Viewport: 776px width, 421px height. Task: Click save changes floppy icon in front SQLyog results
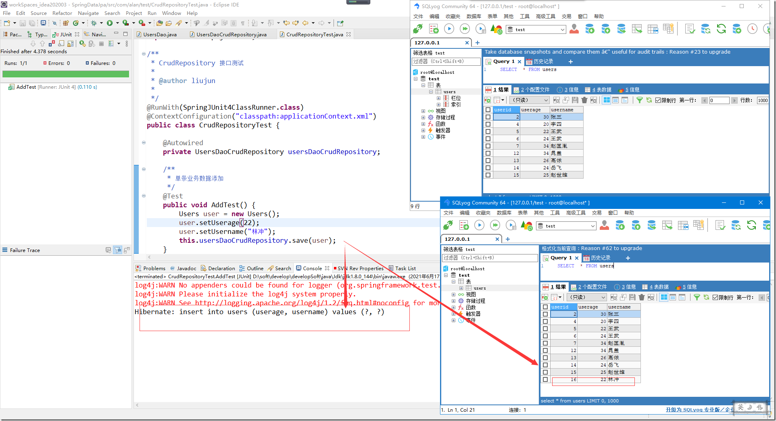[632, 297]
